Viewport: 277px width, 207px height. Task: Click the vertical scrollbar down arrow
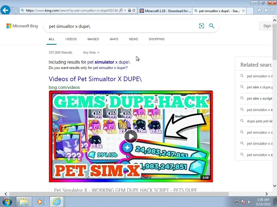(x=275, y=186)
